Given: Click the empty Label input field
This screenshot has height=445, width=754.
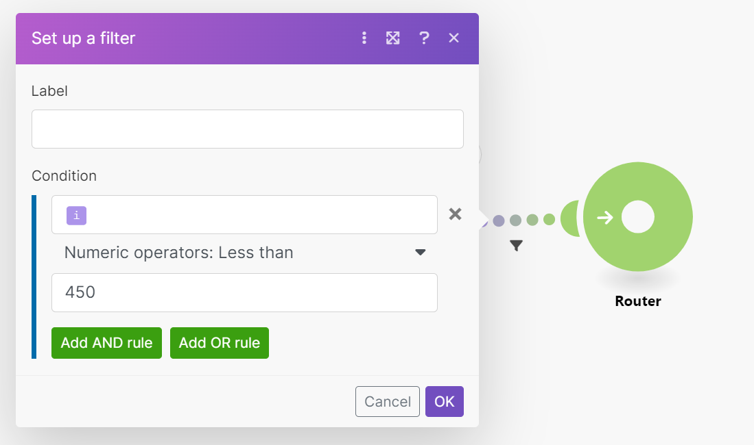Looking at the screenshot, I should point(247,129).
